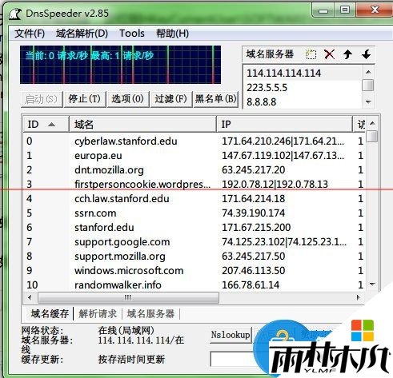
Task: Switch to the 解析请求 tab
Action: (x=98, y=313)
